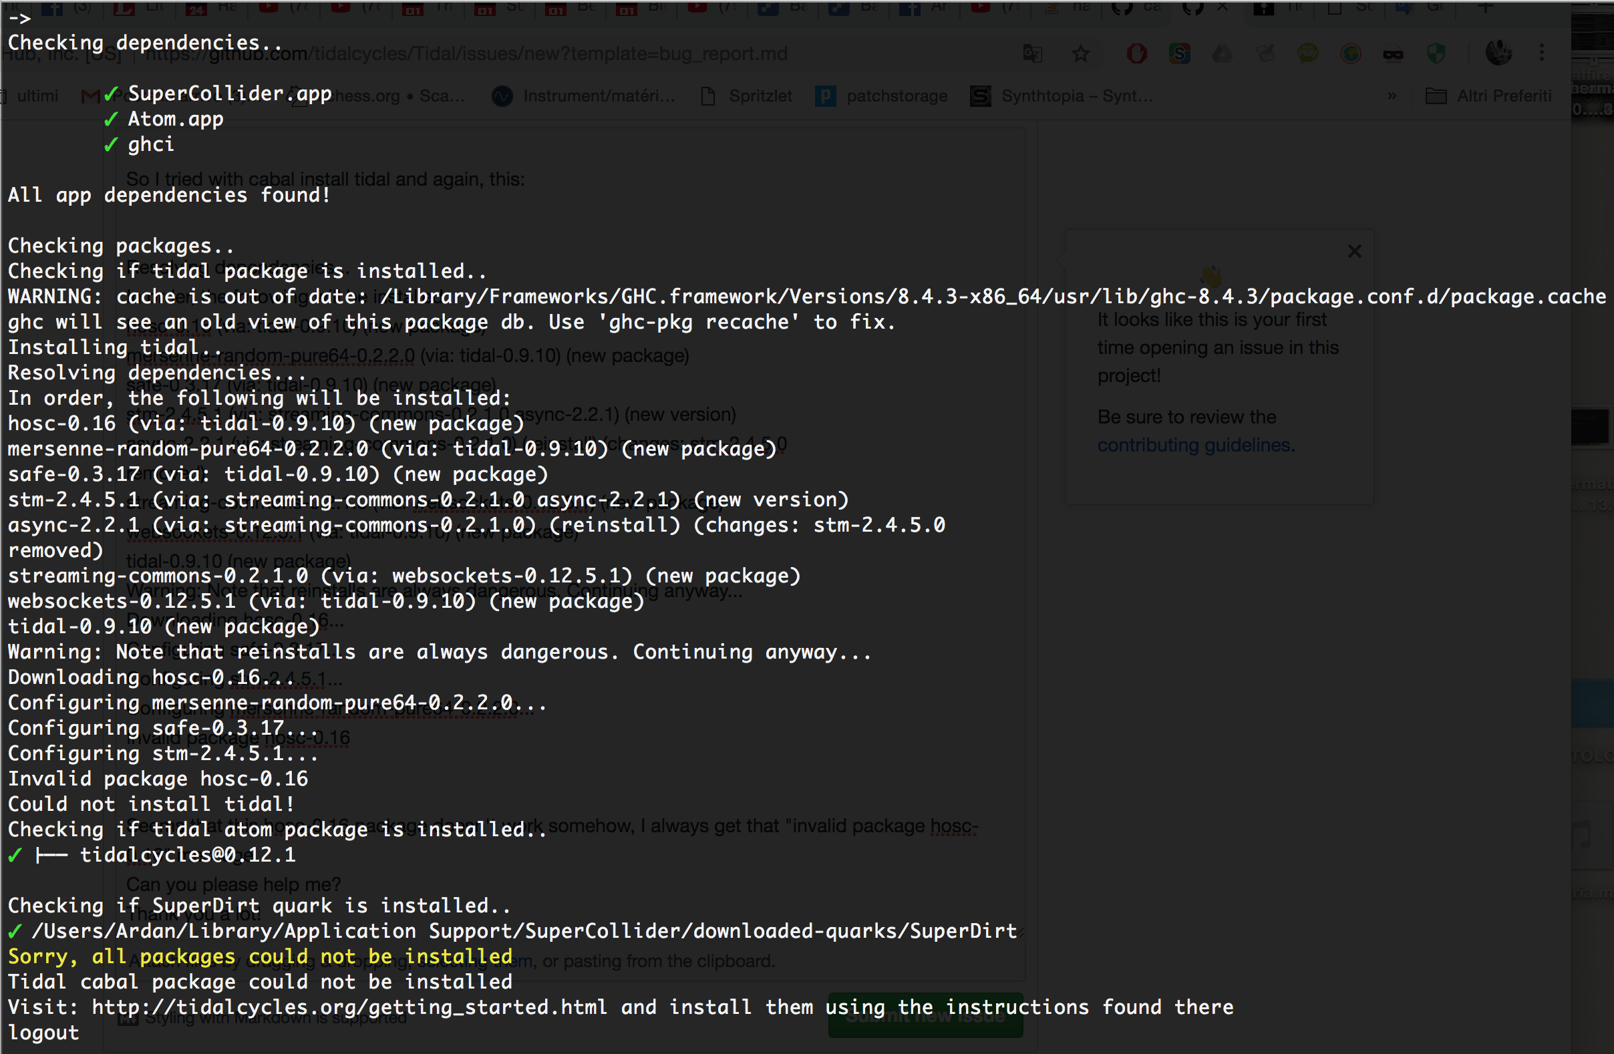1614x1054 pixels.
Task: Switch to a YouTube tab
Action: point(269,9)
